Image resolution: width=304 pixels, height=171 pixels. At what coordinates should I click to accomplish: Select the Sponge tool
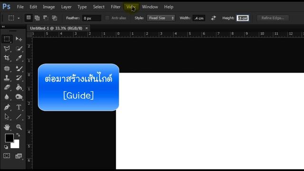19,97
